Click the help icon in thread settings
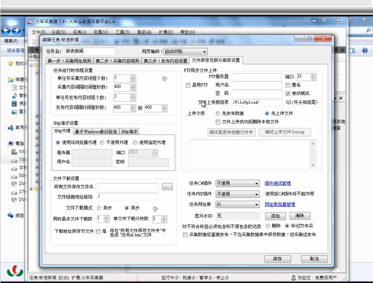The width and height of the screenshot is (373, 283). click(164, 78)
